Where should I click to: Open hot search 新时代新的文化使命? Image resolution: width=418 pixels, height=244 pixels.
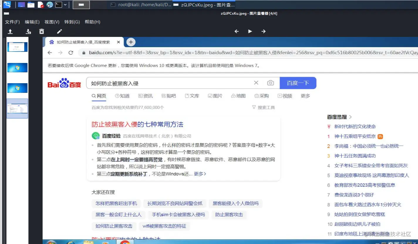355,127
